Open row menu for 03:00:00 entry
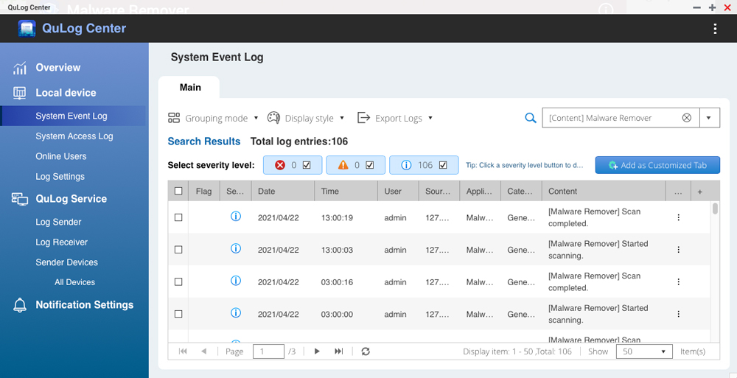Viewport: 737px width, 378px height. pyautogui.click(x=678, y=314)
